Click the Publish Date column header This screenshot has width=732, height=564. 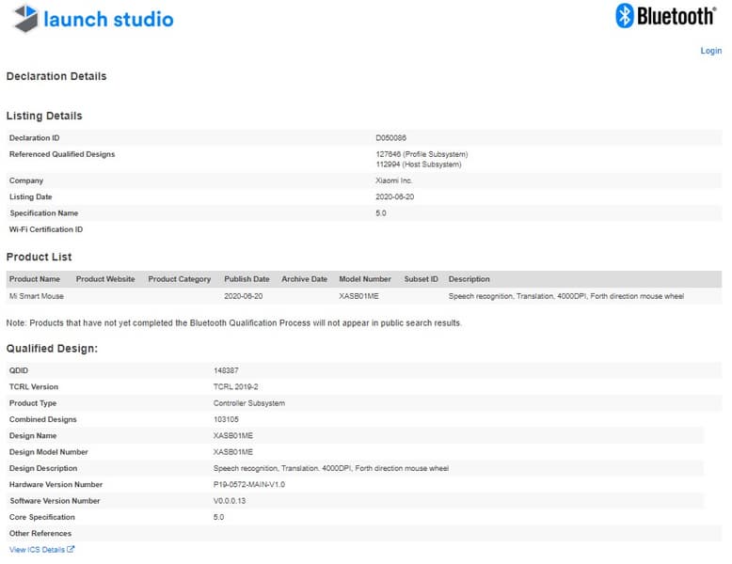click(247, 279)
